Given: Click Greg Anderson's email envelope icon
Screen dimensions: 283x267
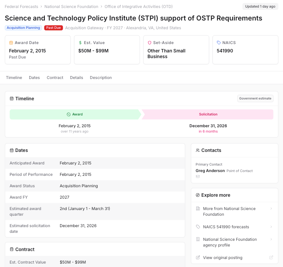Looking at the screenshot, I should (x=198, y=177).
